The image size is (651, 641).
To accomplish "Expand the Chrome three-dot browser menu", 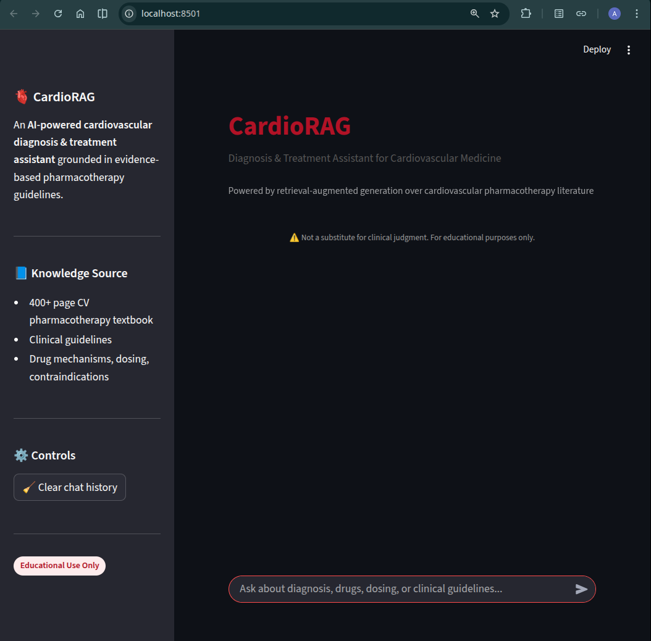I will [637, 14].
